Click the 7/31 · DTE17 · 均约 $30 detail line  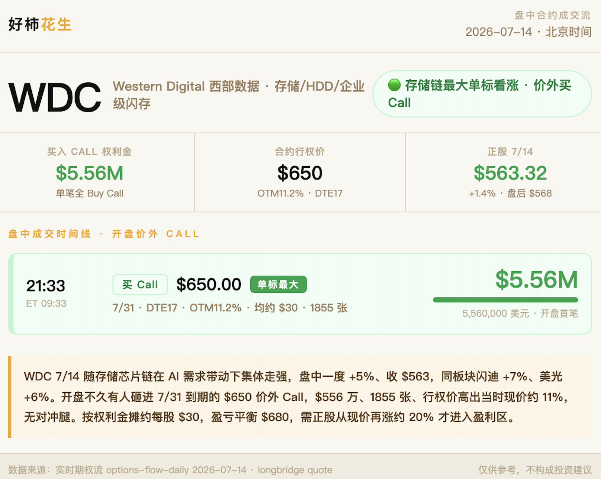(x=230, y=308)
